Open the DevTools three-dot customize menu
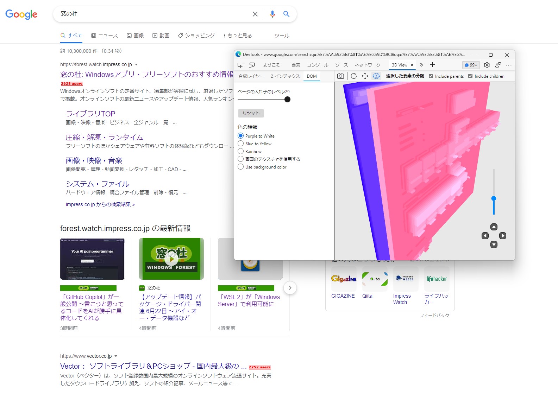The image size is (558, 394). click(509, 65)
